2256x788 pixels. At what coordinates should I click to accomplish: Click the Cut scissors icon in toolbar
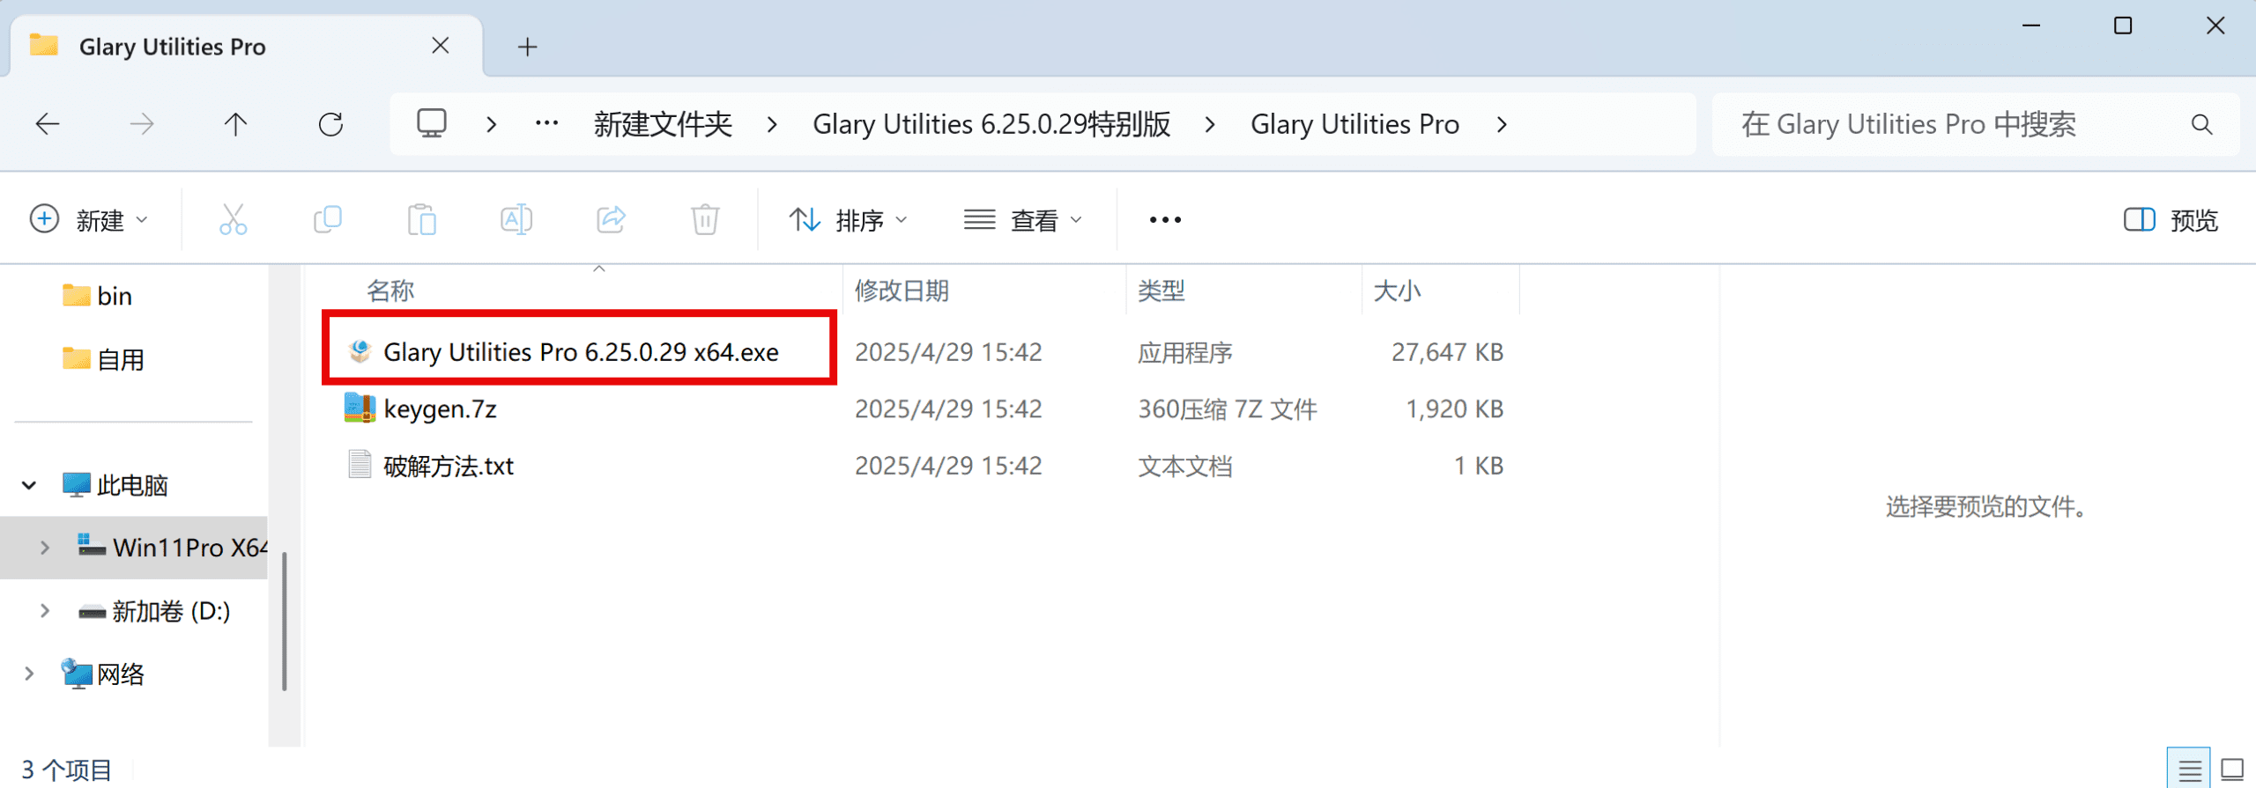(233, 219)
